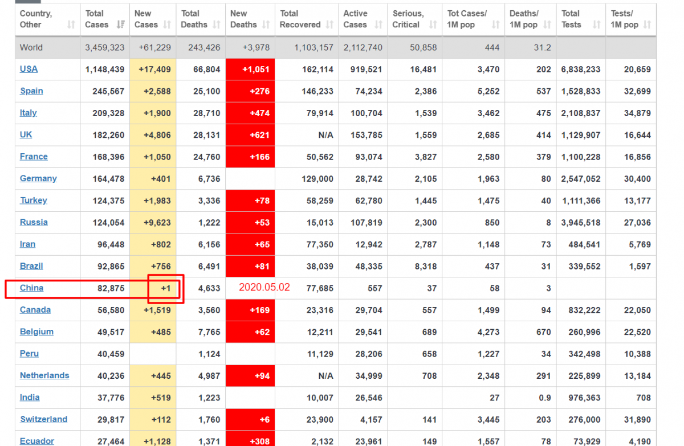Click Total Tests column sort icon
Image resolution: width=684 pixels, height=446 pixels.
tap(596, 24)
